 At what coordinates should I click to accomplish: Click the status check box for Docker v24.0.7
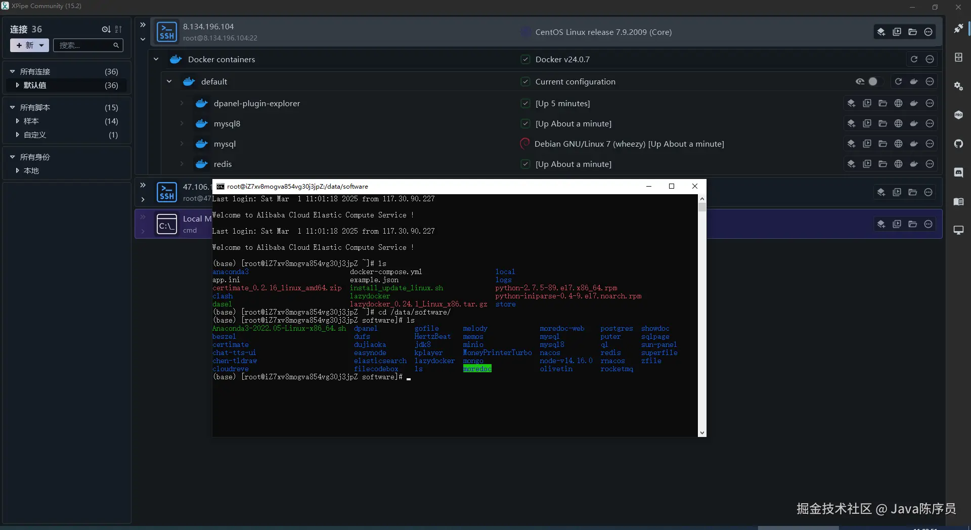(x=525, y=59)
